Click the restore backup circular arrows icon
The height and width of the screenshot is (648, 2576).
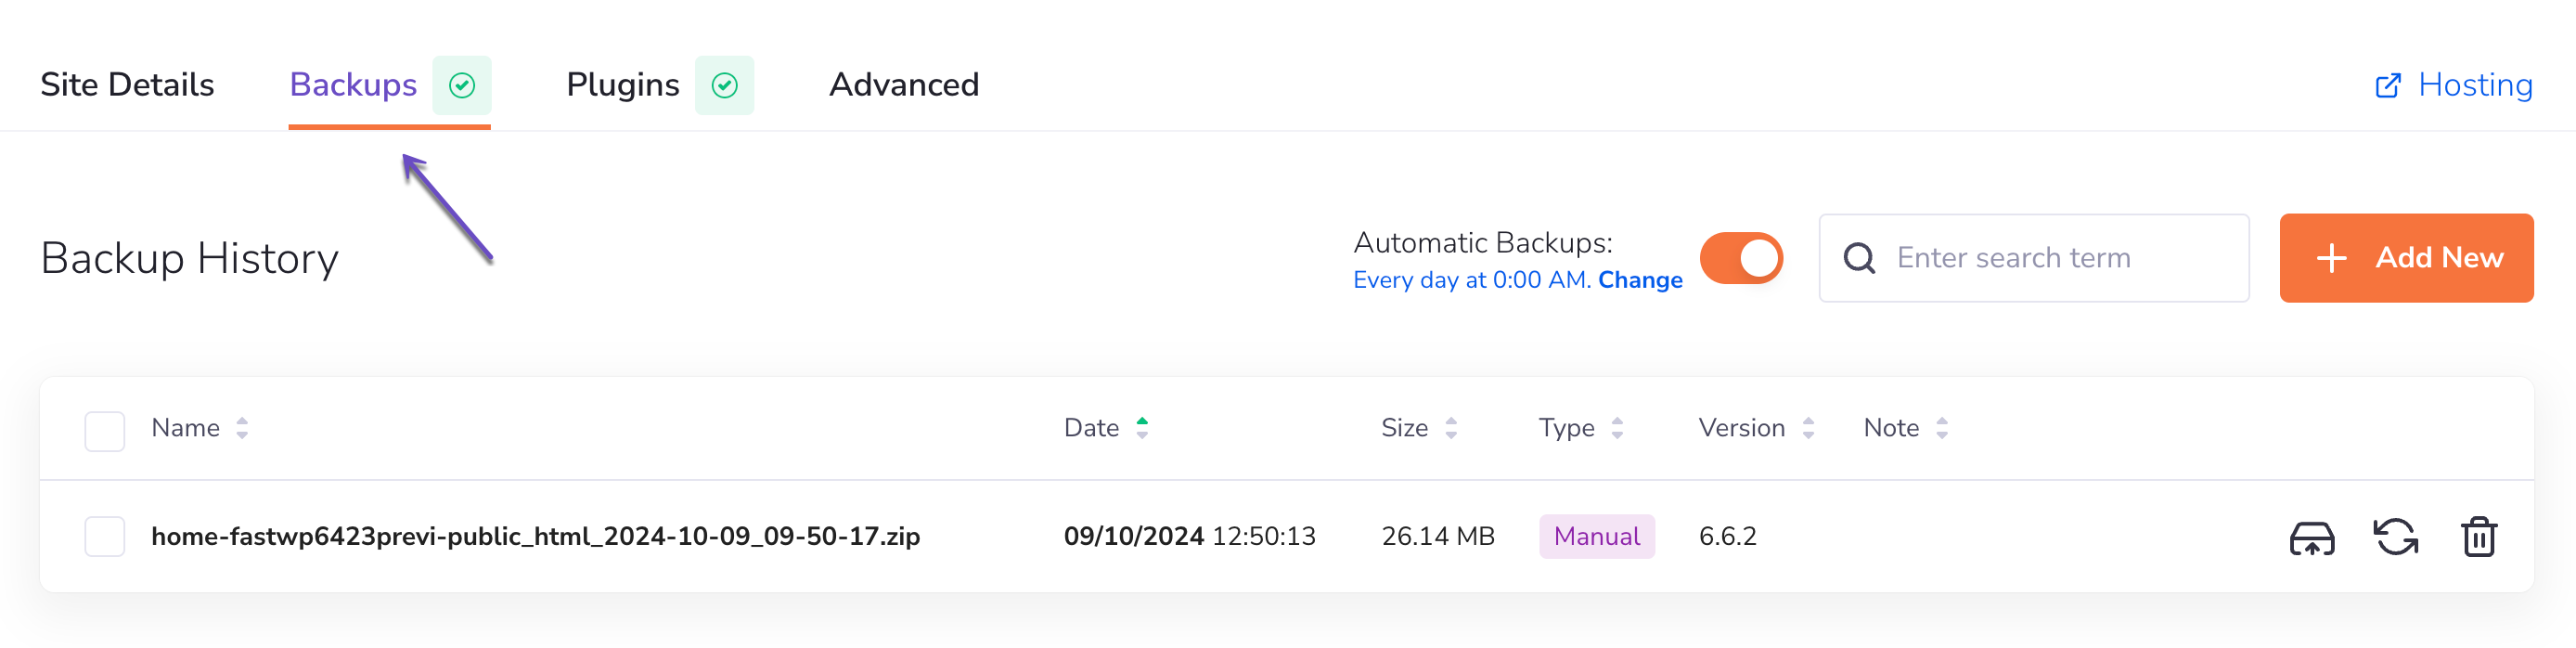click(x=2395, y=538)
